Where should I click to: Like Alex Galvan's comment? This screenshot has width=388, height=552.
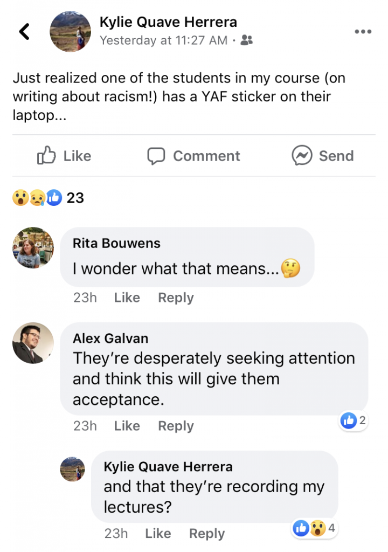click(127, 426)
